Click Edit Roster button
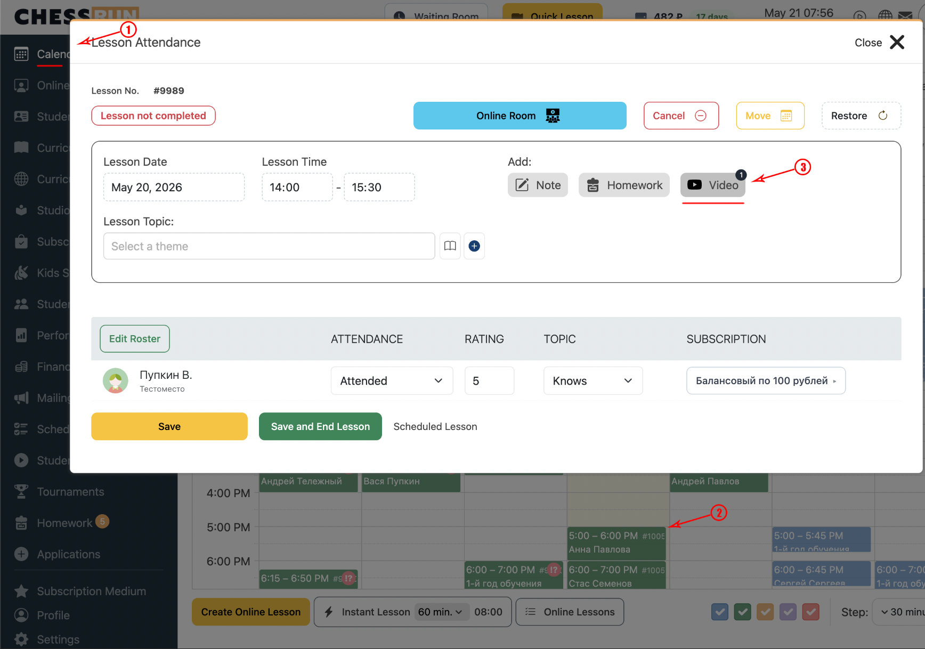Screen dimensions: 925x649 135,339
